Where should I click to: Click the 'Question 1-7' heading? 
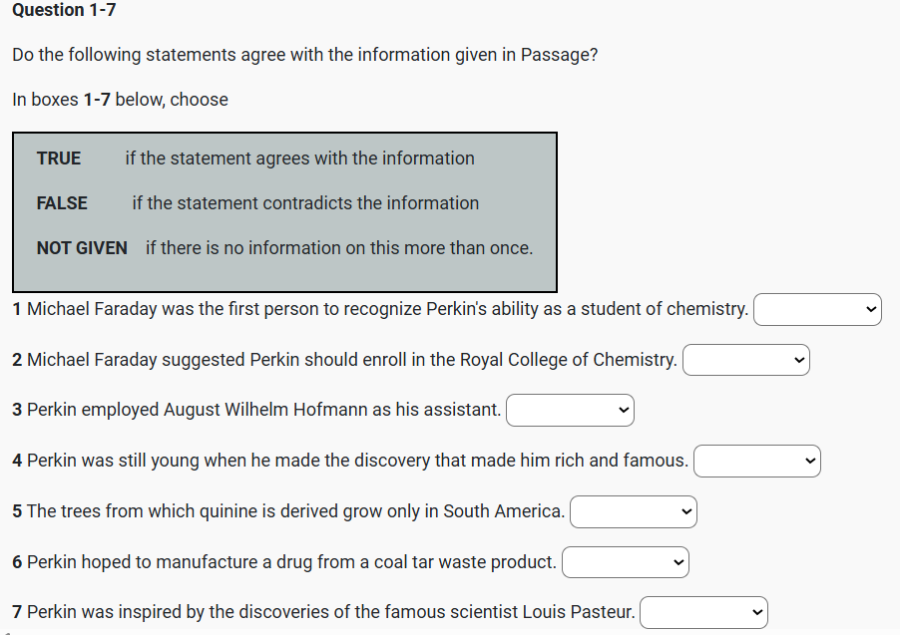[65, 10]
